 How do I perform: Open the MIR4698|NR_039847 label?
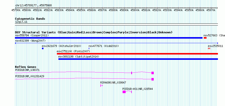(113, 83)
